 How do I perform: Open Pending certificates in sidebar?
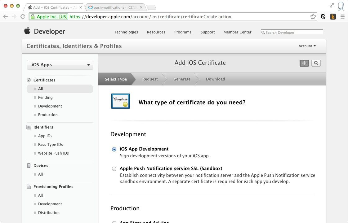pos(45,98)
